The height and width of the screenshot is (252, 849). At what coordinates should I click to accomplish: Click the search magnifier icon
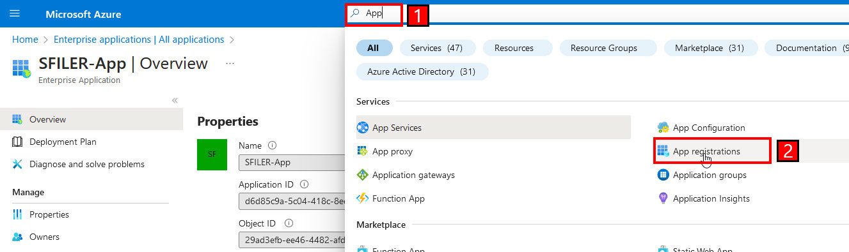[x=356, y=13]
